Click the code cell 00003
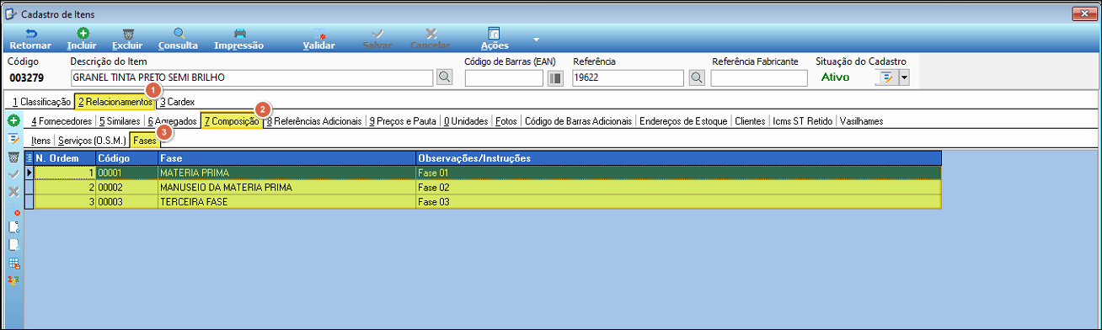 (126, 202)
